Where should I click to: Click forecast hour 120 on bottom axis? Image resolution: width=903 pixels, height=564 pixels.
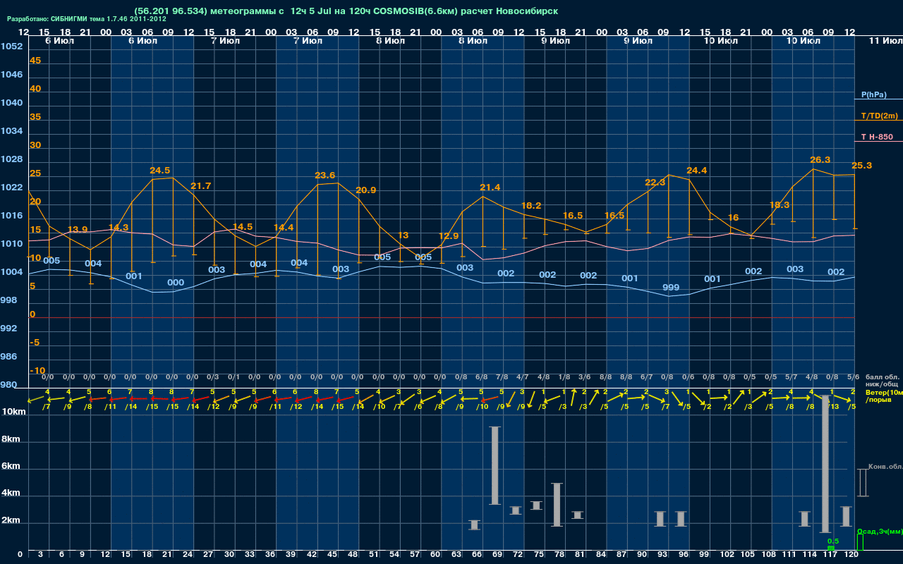coord(852,556)
